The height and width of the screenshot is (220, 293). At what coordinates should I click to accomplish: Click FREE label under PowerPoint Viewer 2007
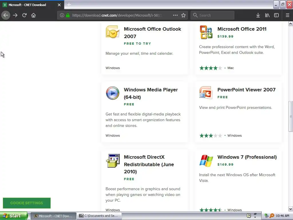(223, 97)
